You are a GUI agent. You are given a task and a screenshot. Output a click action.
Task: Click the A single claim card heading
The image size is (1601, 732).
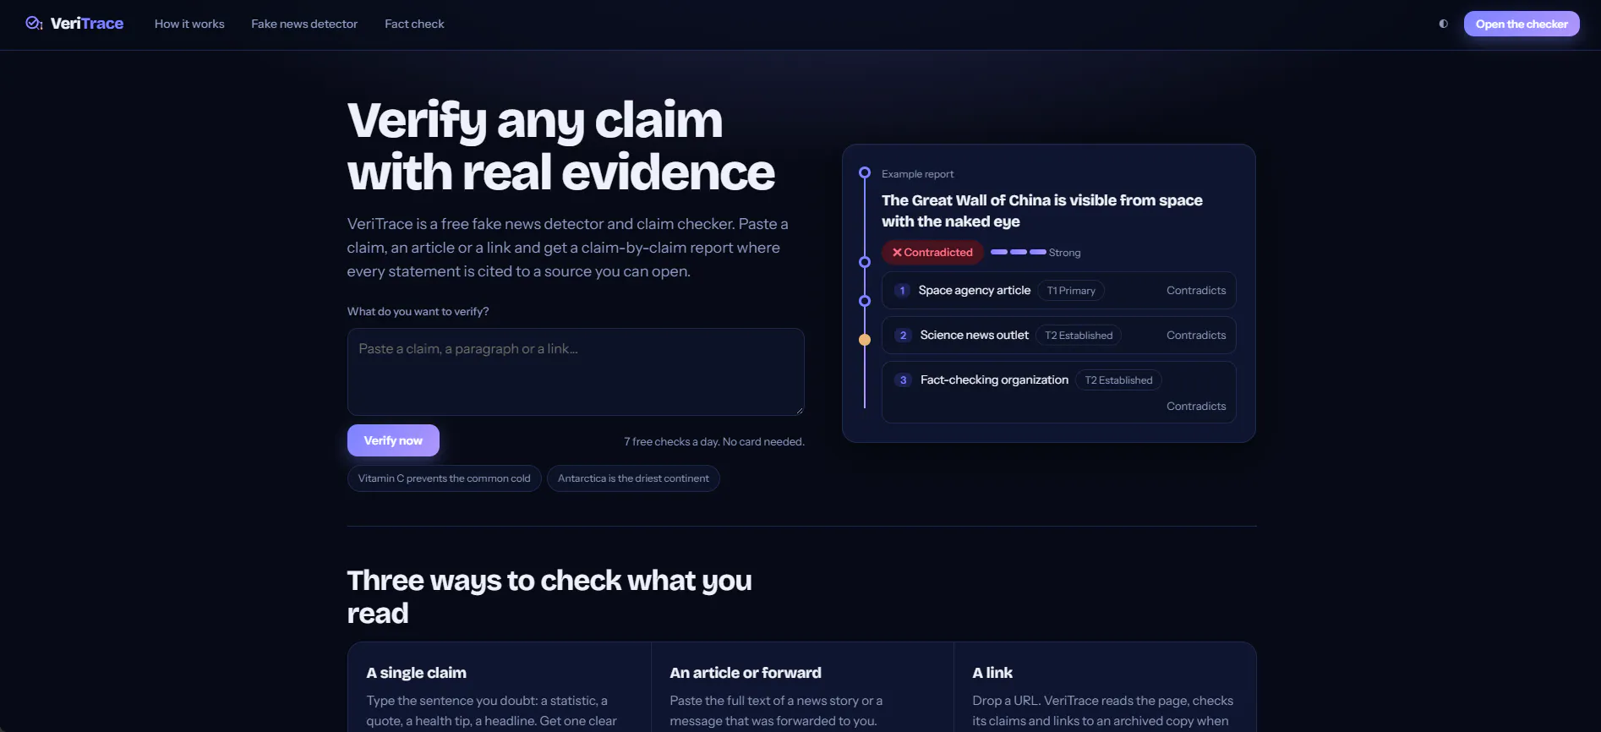[416, 673]
